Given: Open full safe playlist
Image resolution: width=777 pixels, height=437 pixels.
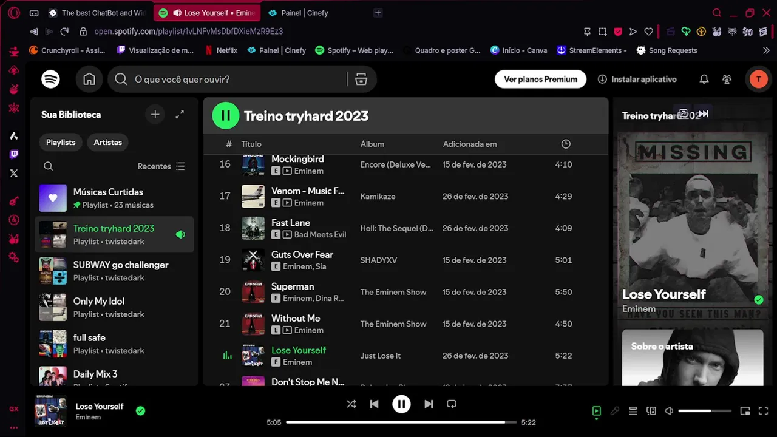Looking at the screenshot, I should tap(114, 344).
